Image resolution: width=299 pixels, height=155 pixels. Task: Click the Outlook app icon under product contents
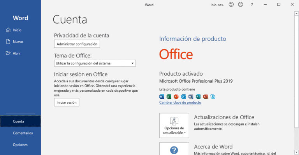183,97
